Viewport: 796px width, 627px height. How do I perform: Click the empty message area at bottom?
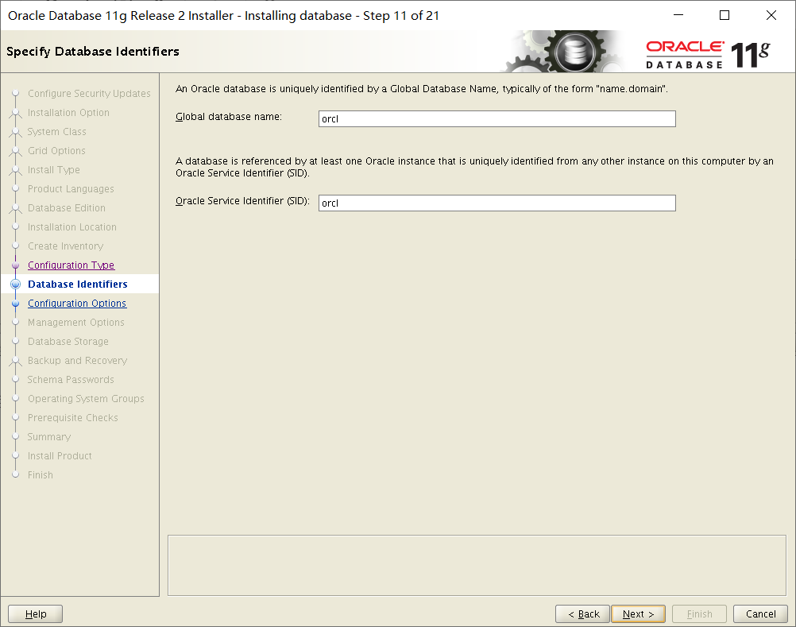click(477, 565)
